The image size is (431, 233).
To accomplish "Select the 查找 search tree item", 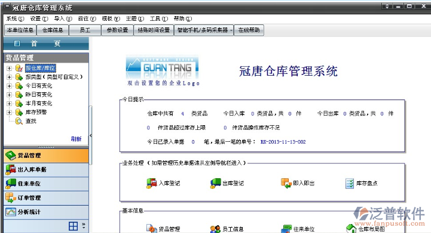I will (x=31, y=121).
